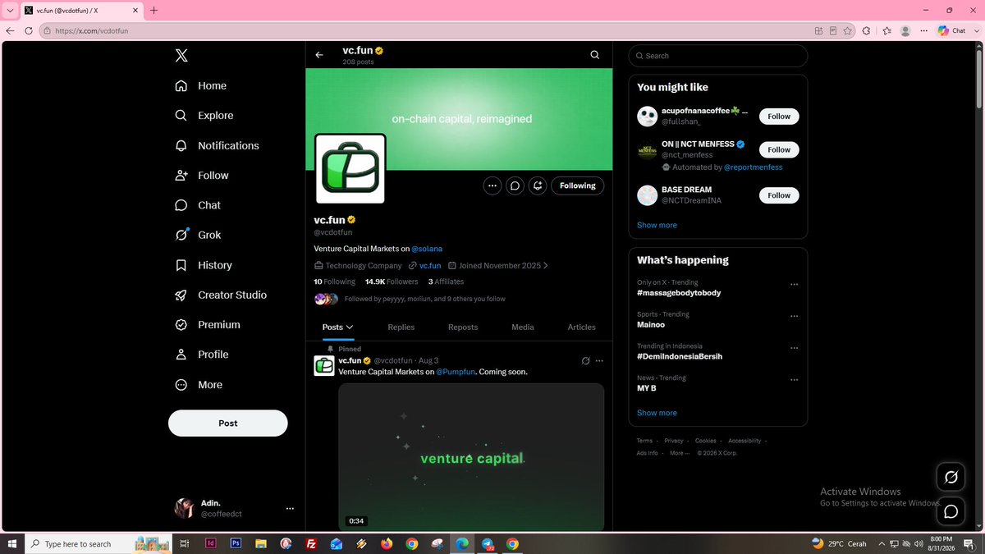Screen dimensions: 985x554
Task: Click Grok icon on pinned post
Action: (x=585, y=360)
